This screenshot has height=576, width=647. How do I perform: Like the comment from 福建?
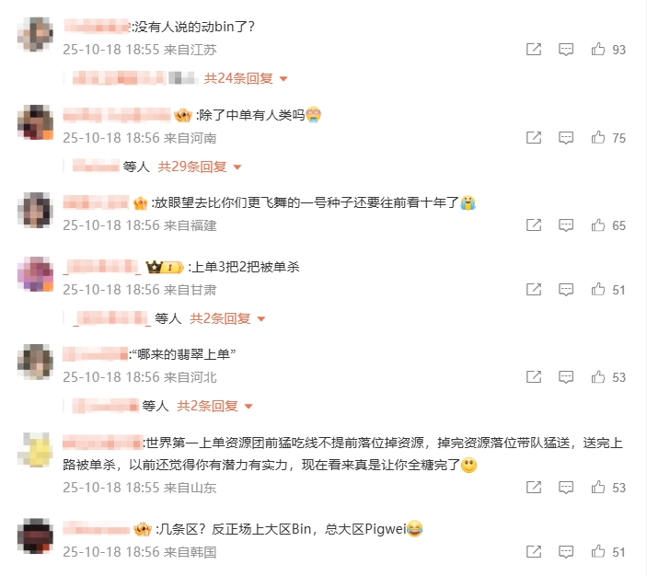598,225
